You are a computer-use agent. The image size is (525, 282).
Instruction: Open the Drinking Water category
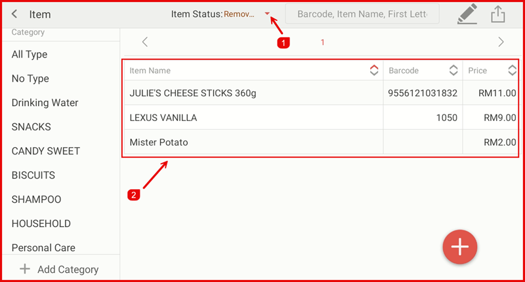click(45, 103)
